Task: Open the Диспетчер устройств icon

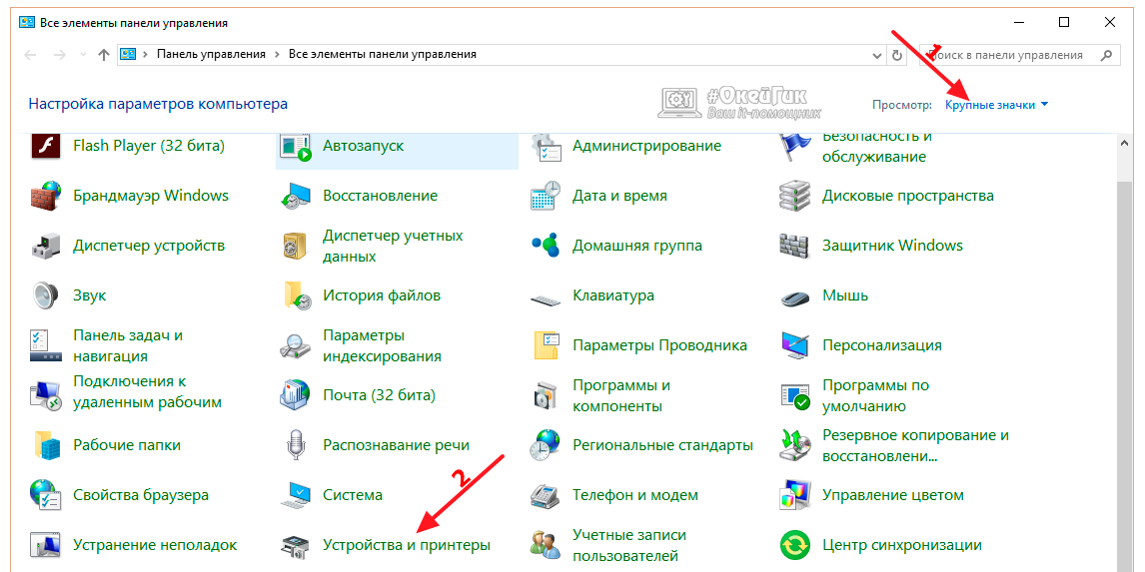Action: pos(45,246)
